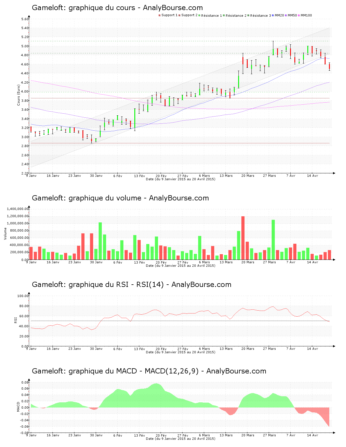
Task: Click the 5.60 price axis value
Action: pos(25,19)
